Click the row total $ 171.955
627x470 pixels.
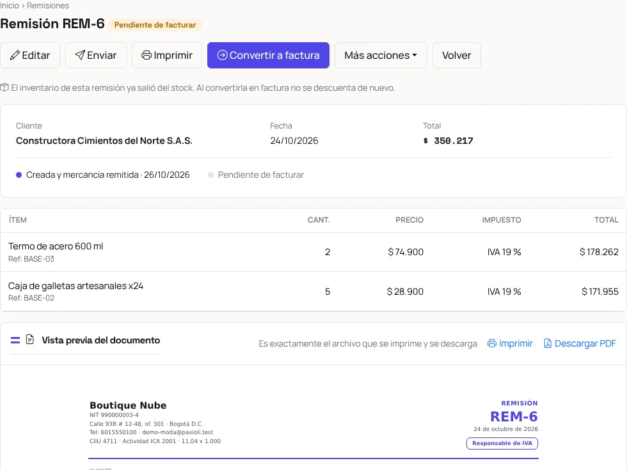coord(600,292)
